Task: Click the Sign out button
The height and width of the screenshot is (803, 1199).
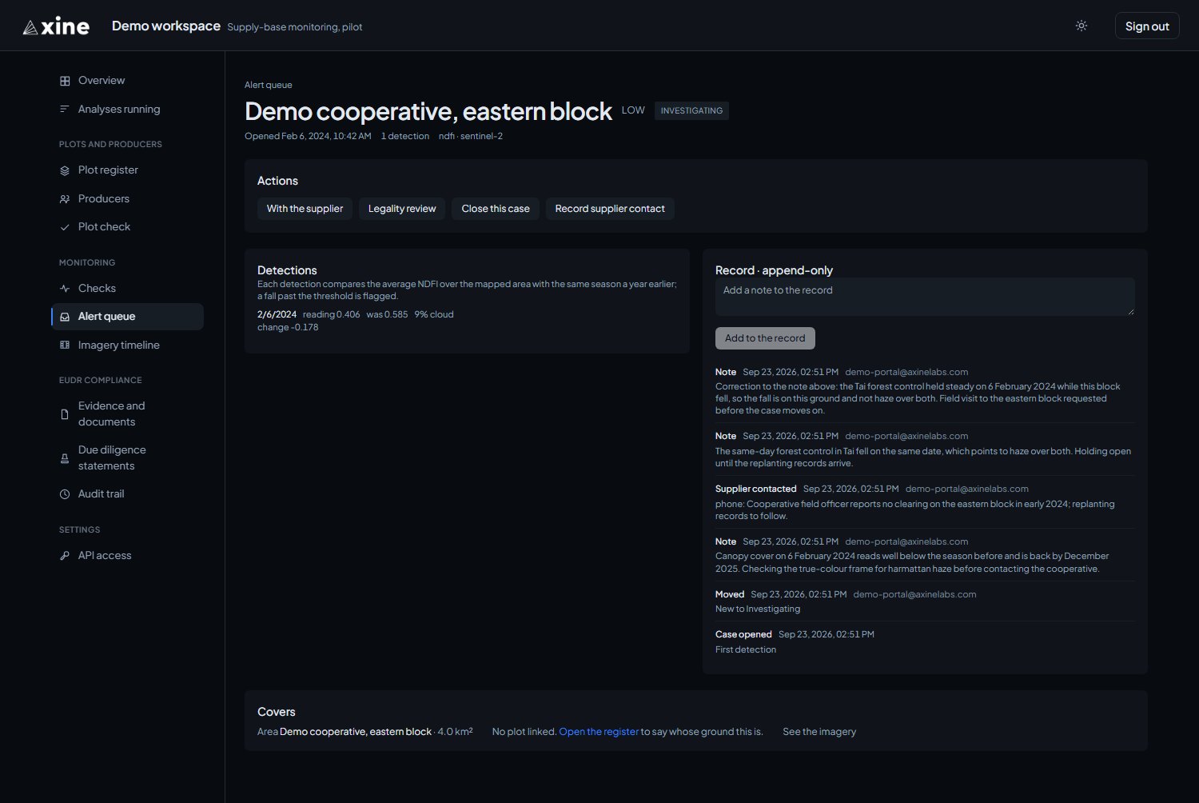Action: [1147, 26]
